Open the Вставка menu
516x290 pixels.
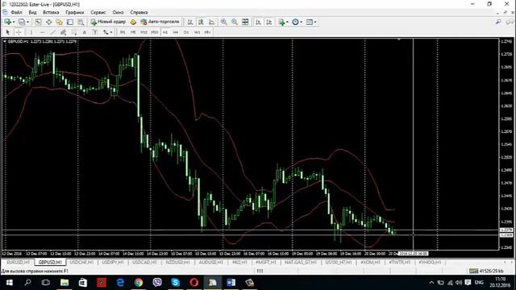click(x=51, y=12)
